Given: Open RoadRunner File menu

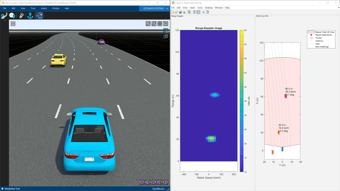Looking at the screenshot, I should [5, 8].
